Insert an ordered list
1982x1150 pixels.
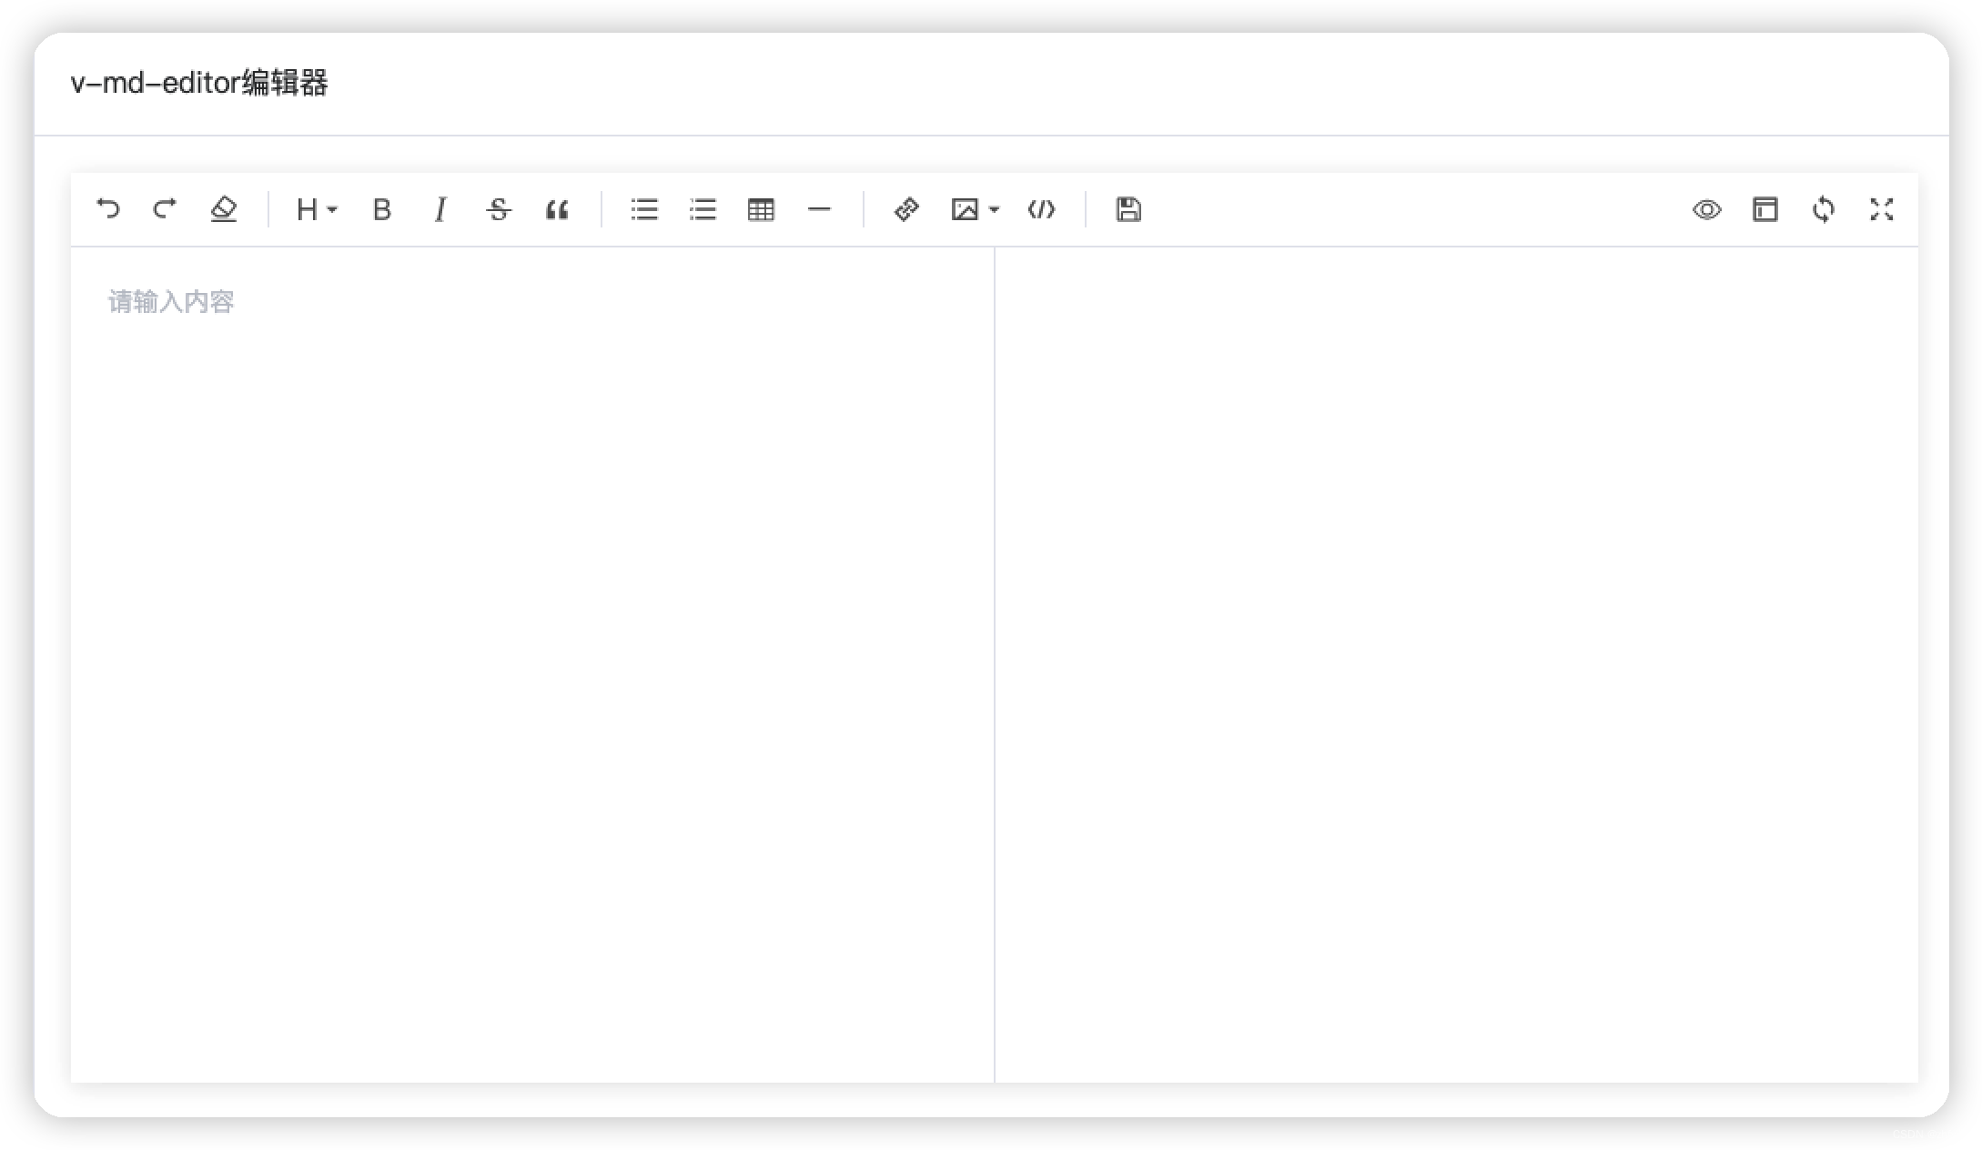[x=703, y=209]
